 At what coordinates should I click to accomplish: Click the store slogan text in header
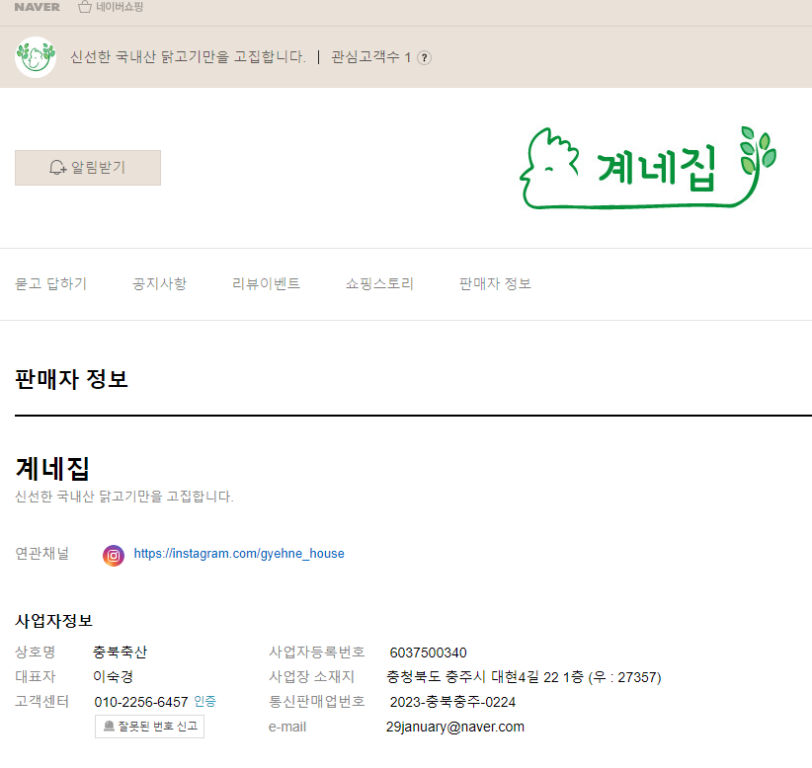coord(188,57)
